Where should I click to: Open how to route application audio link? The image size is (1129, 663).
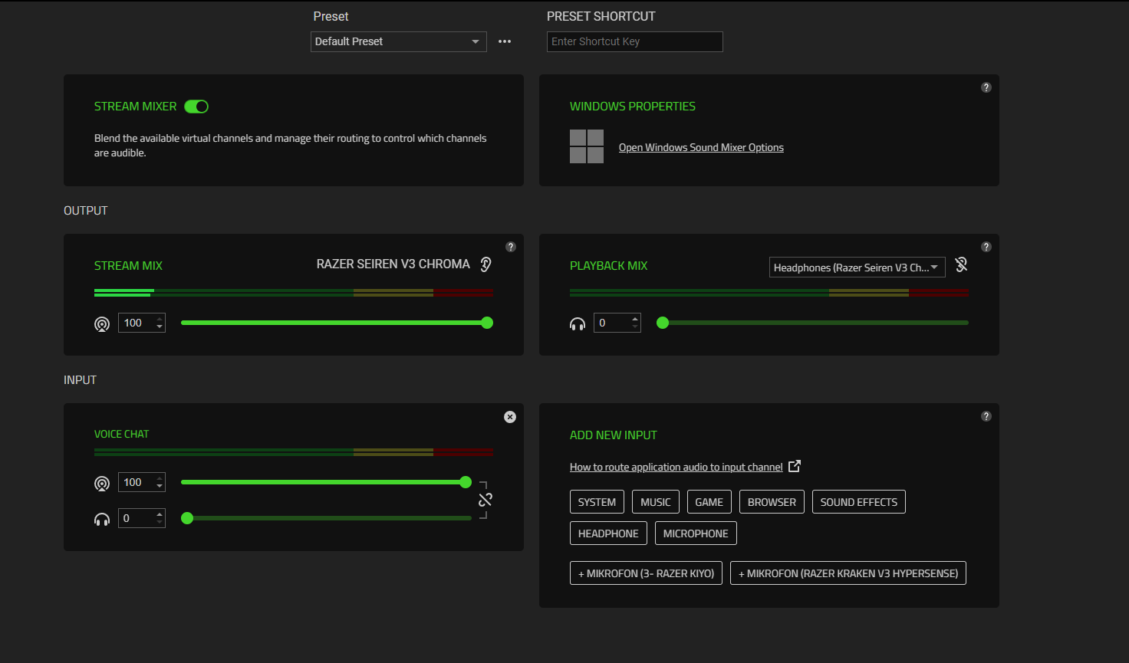coord(676,467)
